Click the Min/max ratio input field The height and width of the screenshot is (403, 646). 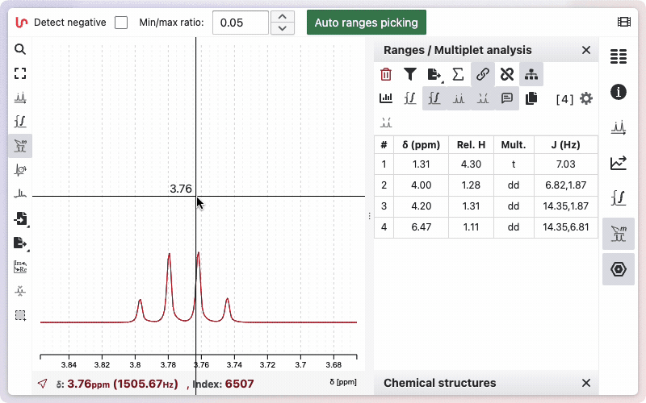coord(240,23)
